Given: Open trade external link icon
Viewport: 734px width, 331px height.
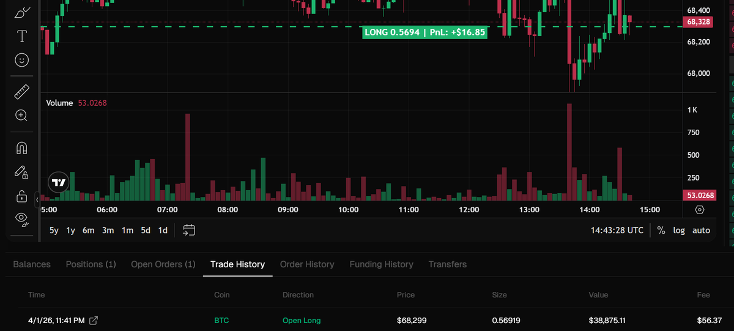Looking at the screenshot, I should pos(94,320).
